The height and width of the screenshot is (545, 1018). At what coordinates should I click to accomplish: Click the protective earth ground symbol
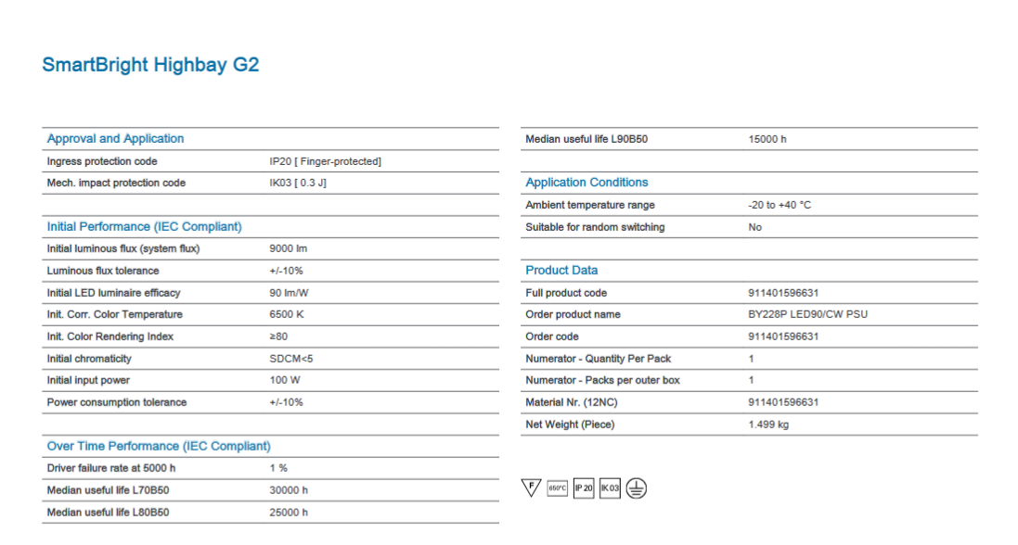tap(636, 488)
